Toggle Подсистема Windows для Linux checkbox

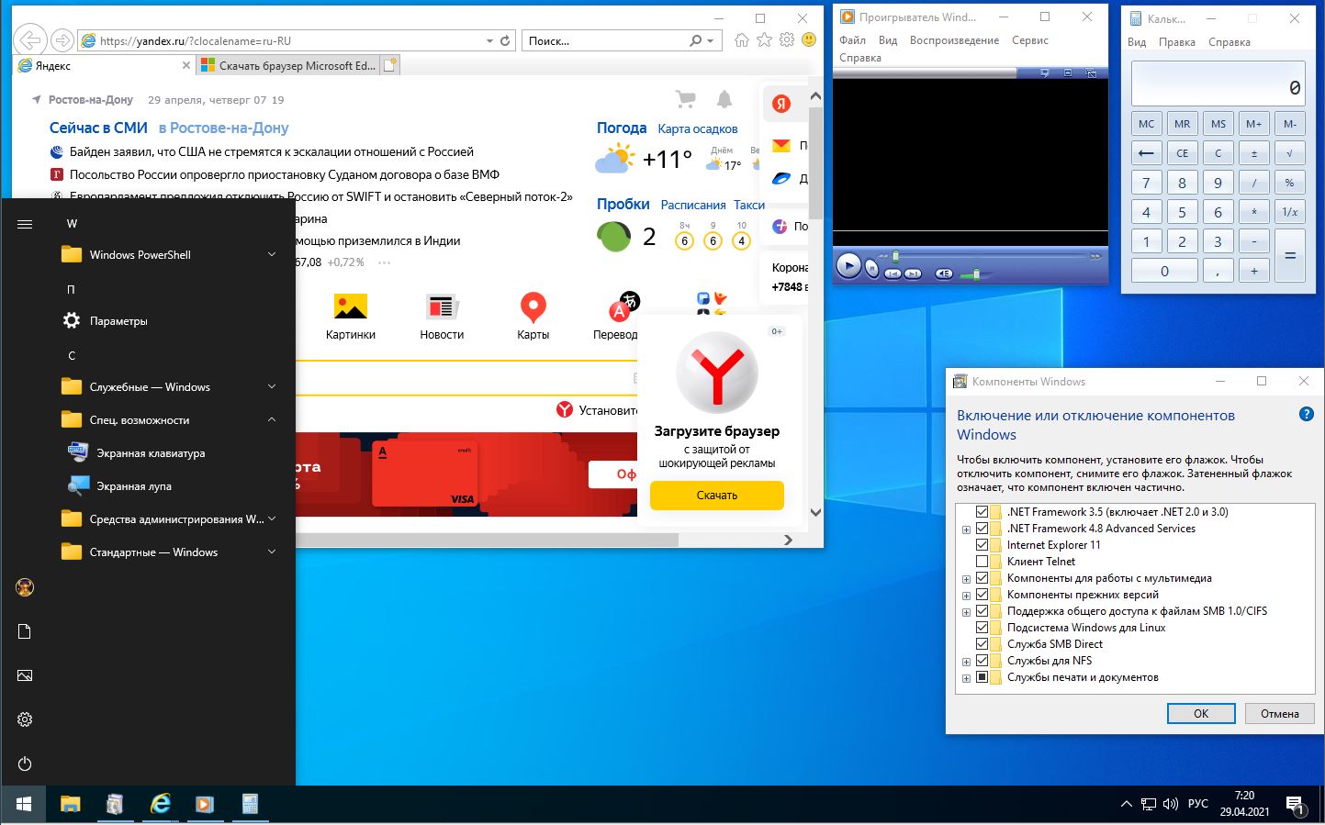click(x=982, y=628)
